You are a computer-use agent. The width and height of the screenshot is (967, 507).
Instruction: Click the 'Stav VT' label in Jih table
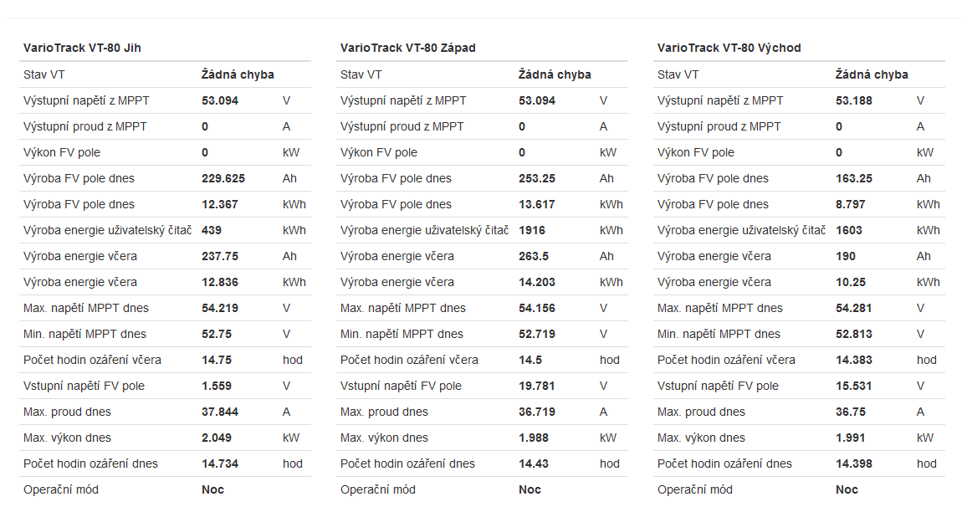(44, 74)
